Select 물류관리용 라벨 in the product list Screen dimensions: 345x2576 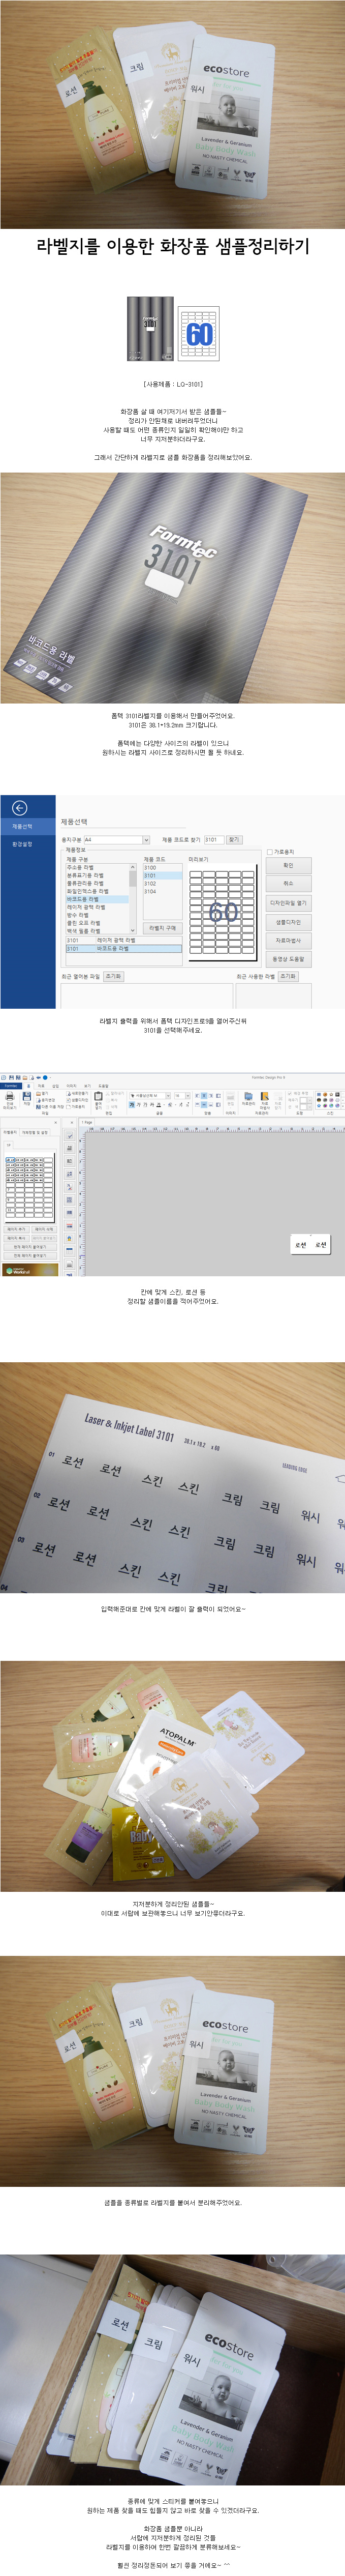tap(96, 883)
